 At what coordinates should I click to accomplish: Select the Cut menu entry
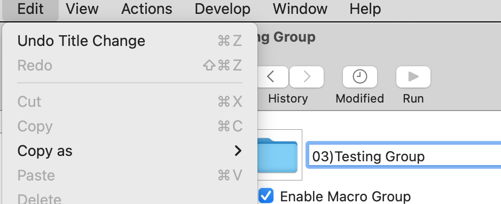pos(130,101)
